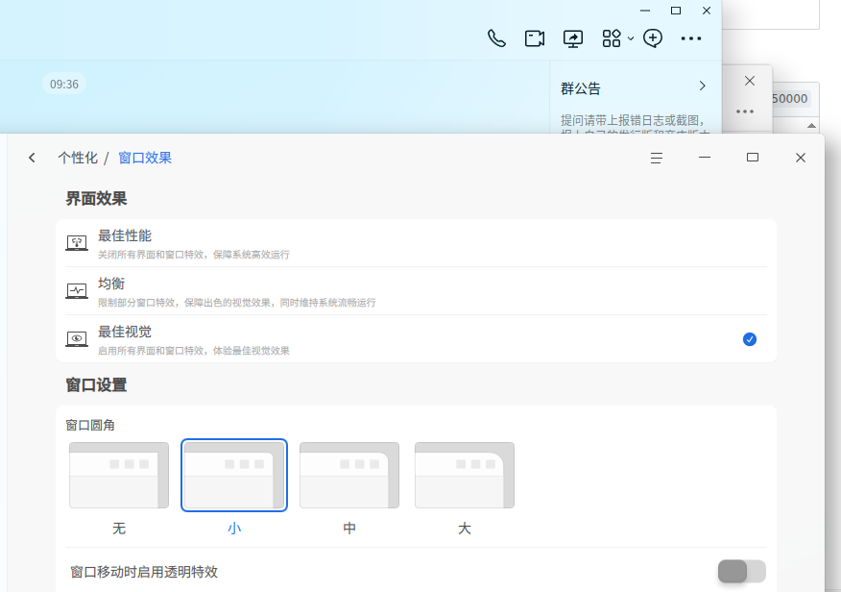Toggle 窗口移动时启用透明特效 switch
This screenshot has height=592, width=841.
coord(742,571)
